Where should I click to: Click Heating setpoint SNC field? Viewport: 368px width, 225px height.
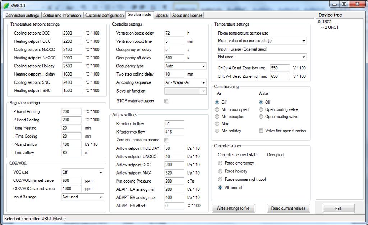pyautogui.click(x=72, y=90)
